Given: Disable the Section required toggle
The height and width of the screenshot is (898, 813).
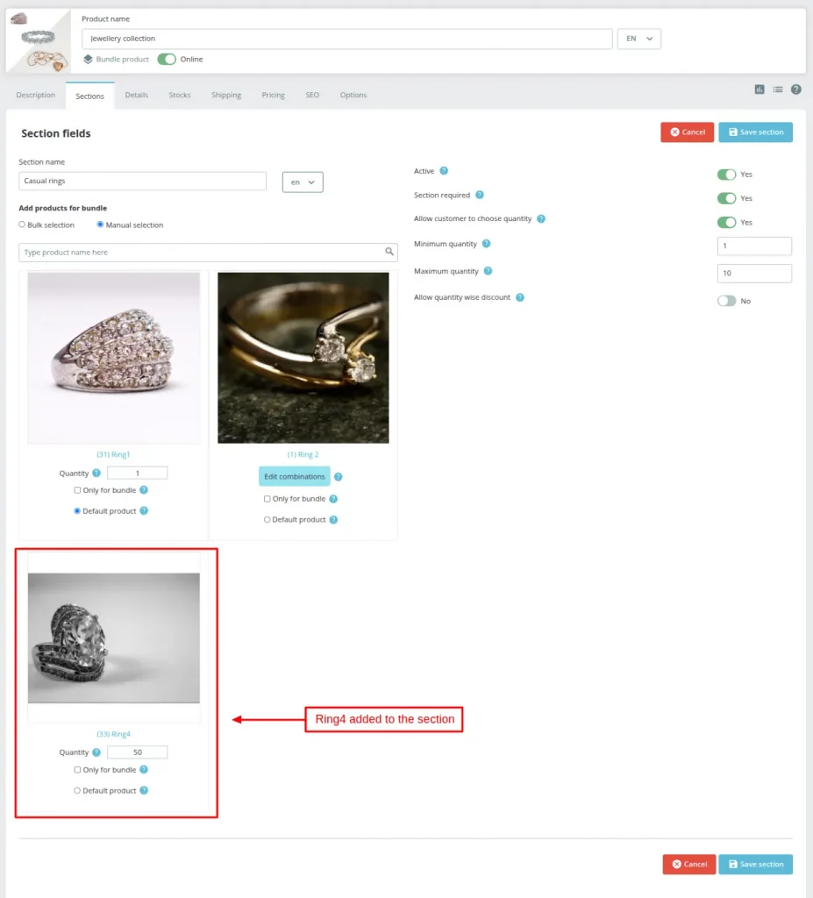Looking at the screenshot, I should coord(728,198).
